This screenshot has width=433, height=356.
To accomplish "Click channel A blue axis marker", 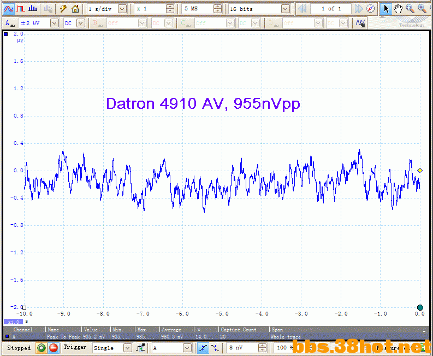I will pos(6,34).
